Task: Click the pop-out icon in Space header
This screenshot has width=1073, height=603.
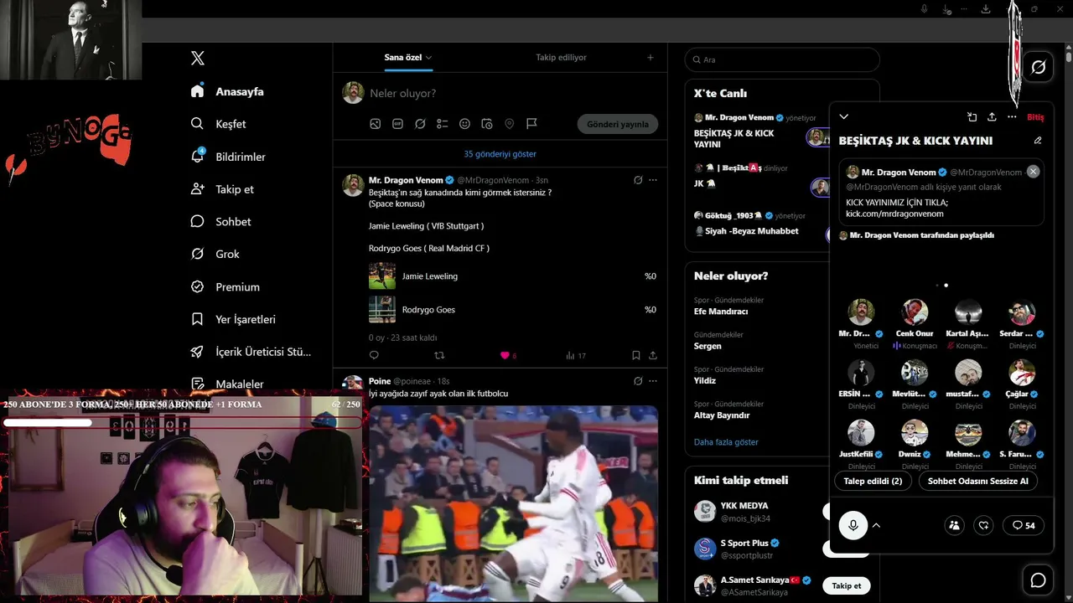Action: click(972, 117)
